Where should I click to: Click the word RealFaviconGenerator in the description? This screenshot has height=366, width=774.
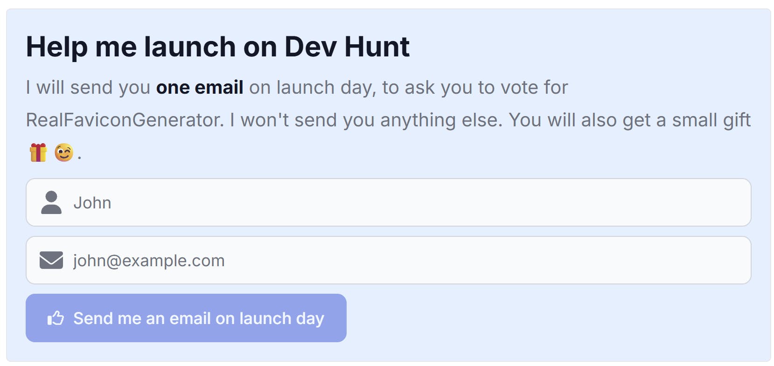tap(125, 120)
